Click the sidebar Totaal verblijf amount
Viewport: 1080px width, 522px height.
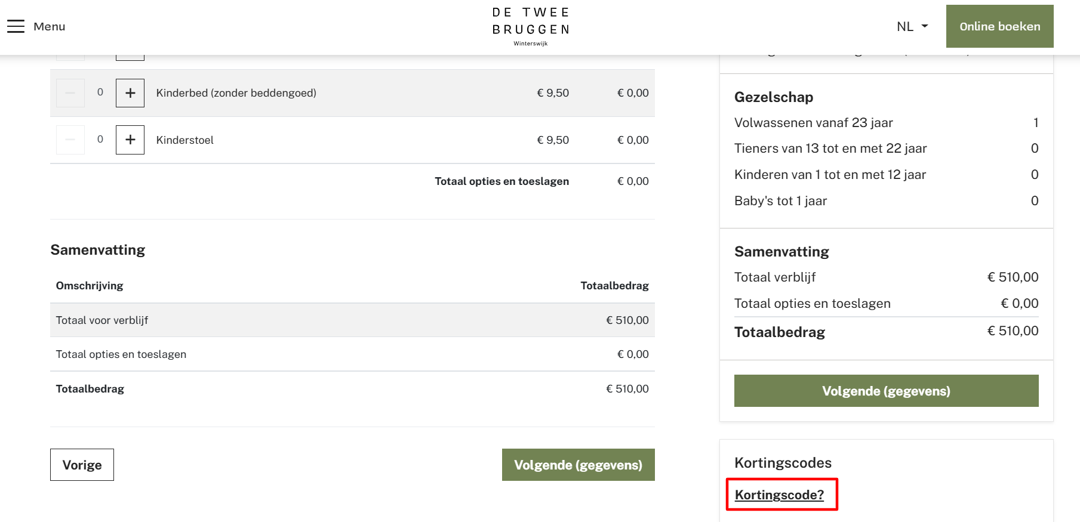click(1013, 277)
